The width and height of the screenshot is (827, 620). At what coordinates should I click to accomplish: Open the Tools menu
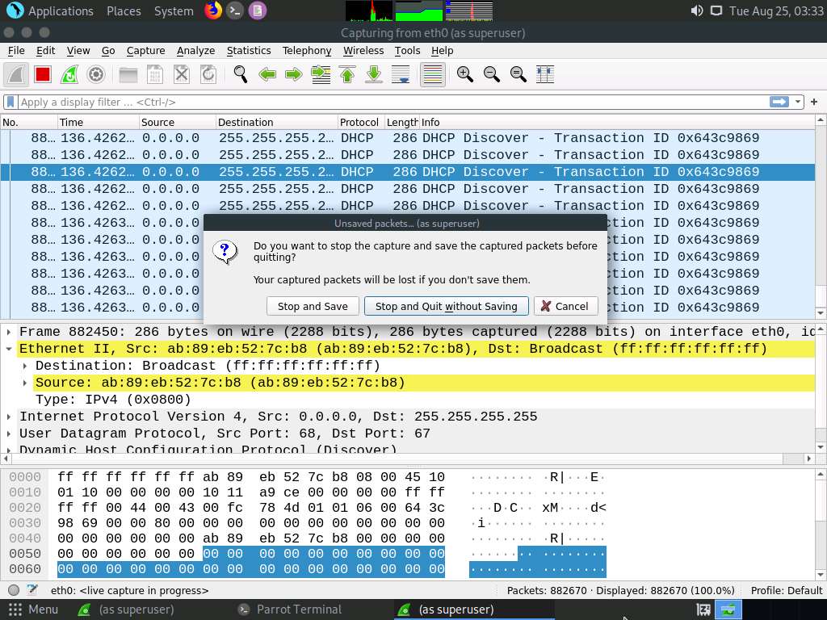click(x=407, y=51)
